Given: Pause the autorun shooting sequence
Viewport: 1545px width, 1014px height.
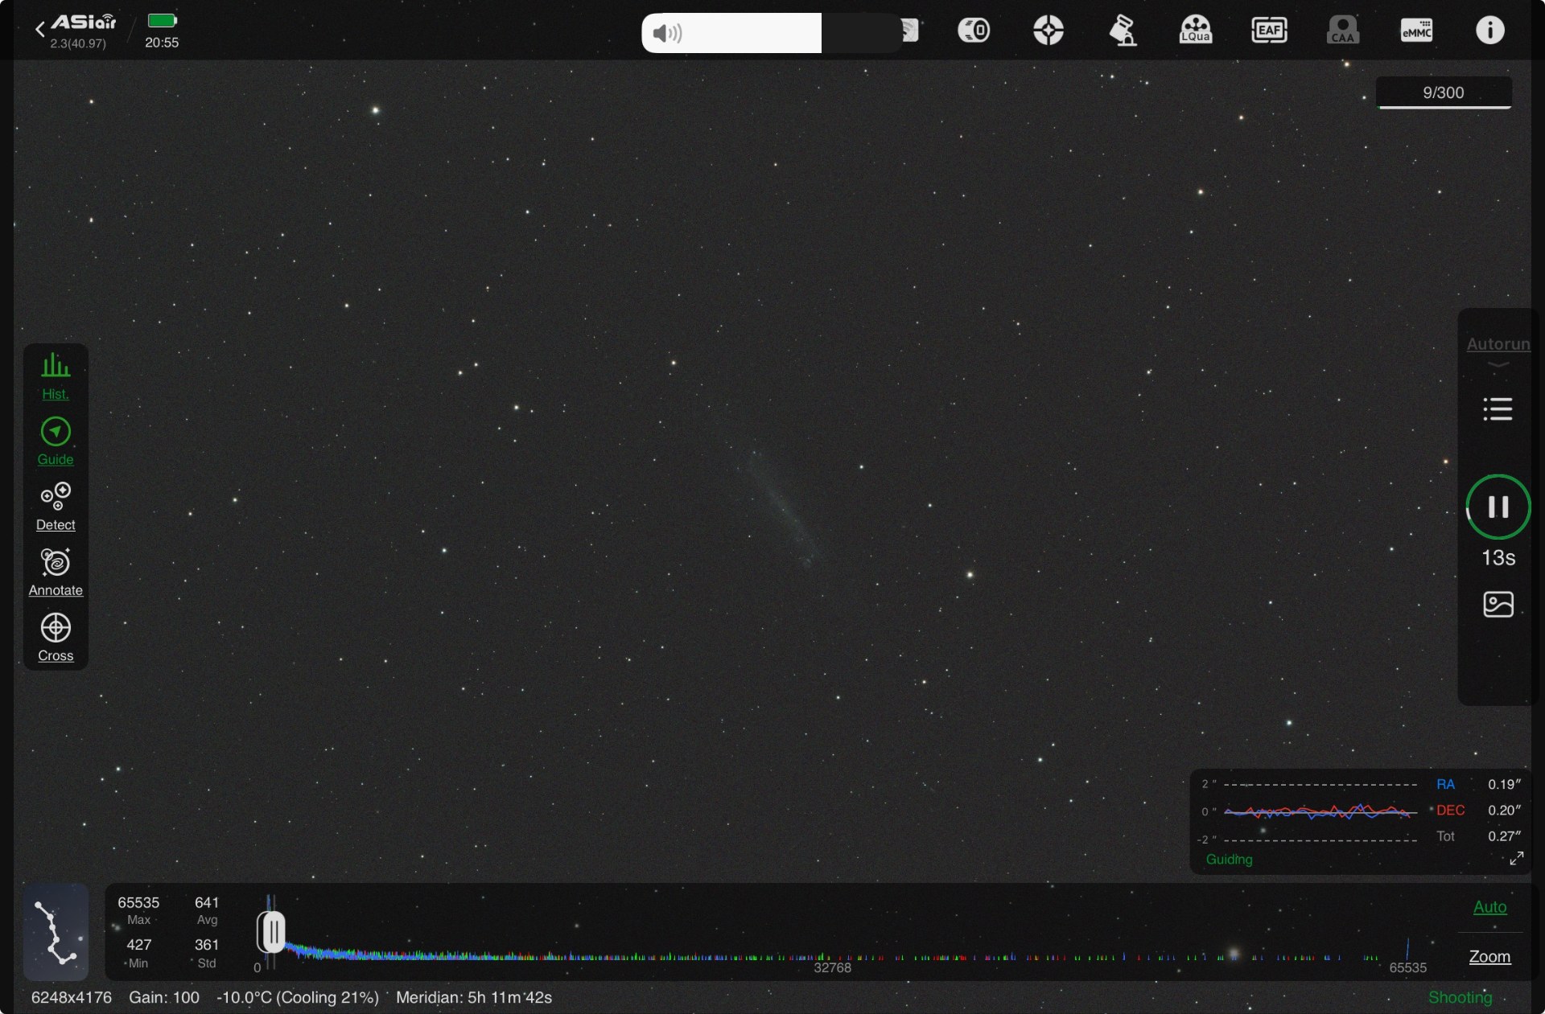Looking at the screenshot, I should tap(1498, 507).
